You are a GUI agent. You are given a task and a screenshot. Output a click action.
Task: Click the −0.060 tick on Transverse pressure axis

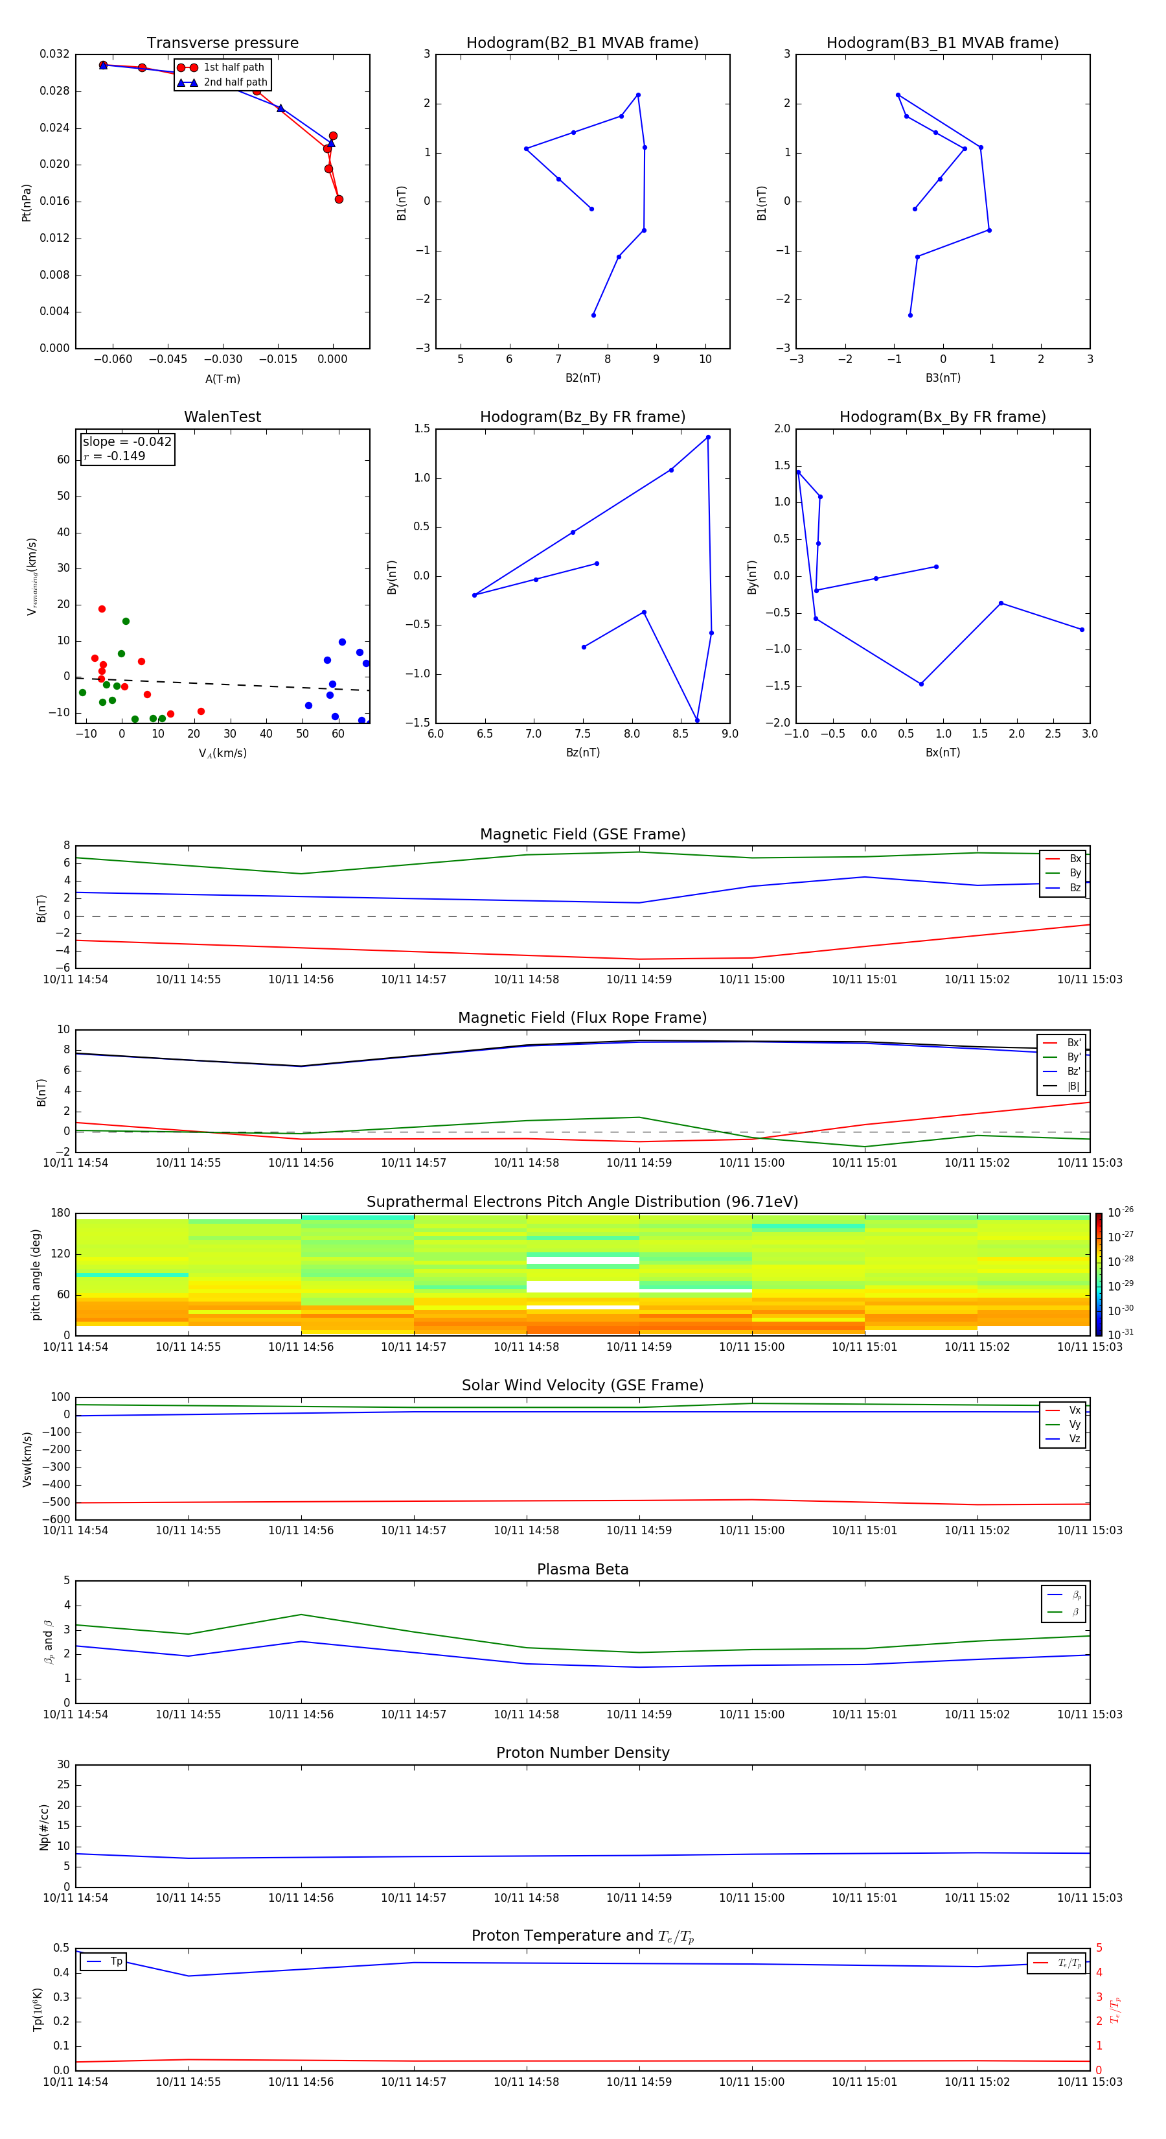[x=113, y=358]
